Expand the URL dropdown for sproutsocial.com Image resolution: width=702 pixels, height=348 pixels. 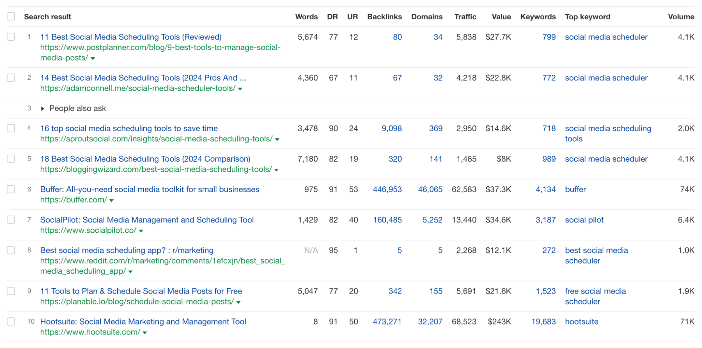point(277,139)
